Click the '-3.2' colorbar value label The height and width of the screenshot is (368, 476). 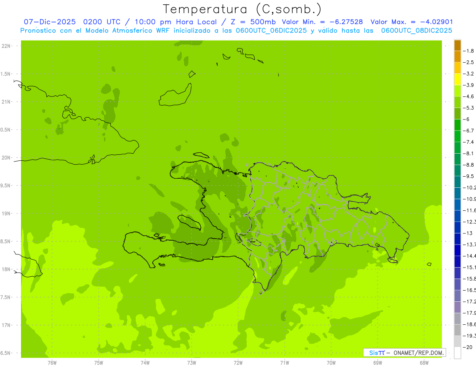(469, 73)
